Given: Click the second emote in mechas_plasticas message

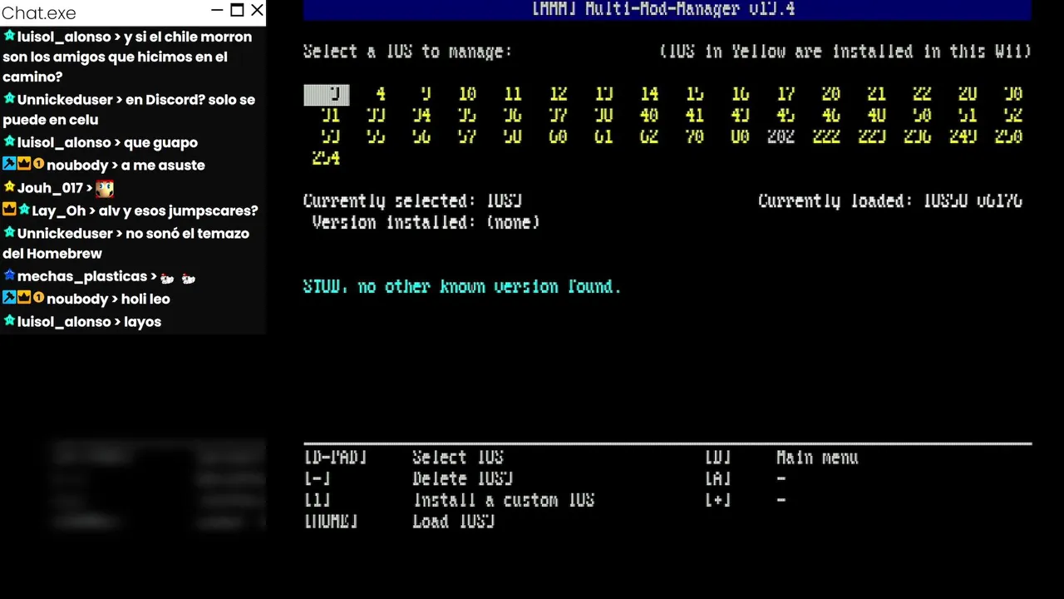Looking at the screenshot, I should click(x=189, y=278).
